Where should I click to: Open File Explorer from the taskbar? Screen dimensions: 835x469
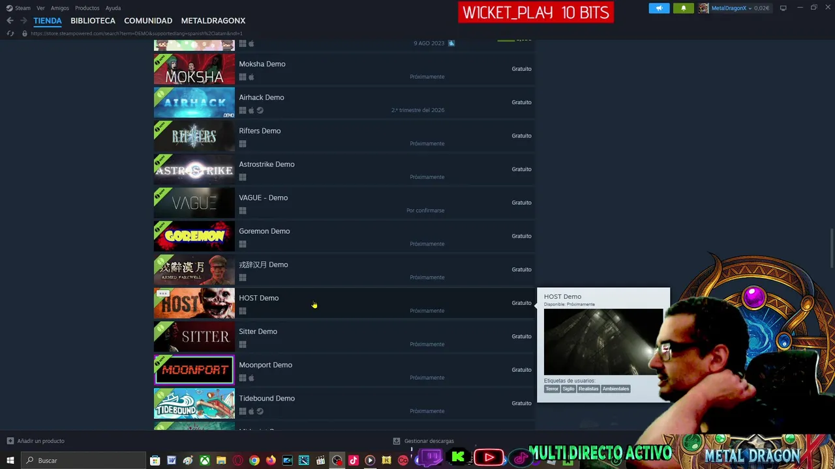[221, 461]
